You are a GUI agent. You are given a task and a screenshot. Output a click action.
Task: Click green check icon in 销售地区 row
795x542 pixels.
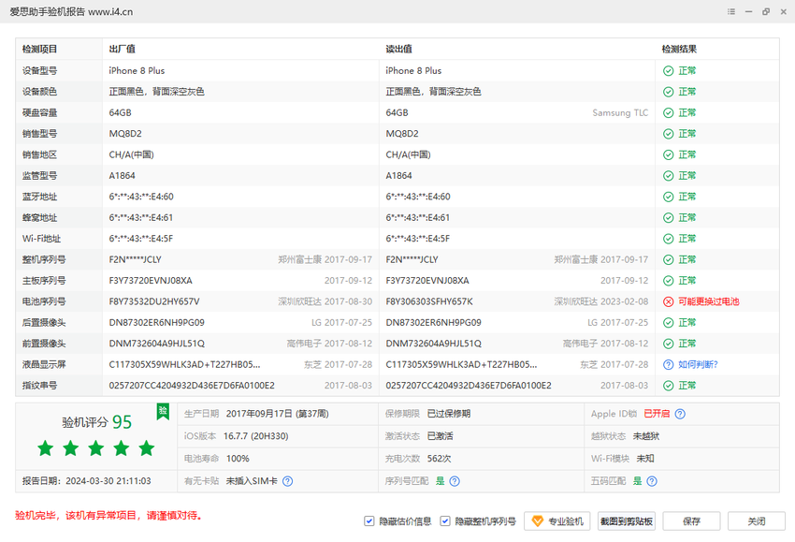tap(668, 154)
